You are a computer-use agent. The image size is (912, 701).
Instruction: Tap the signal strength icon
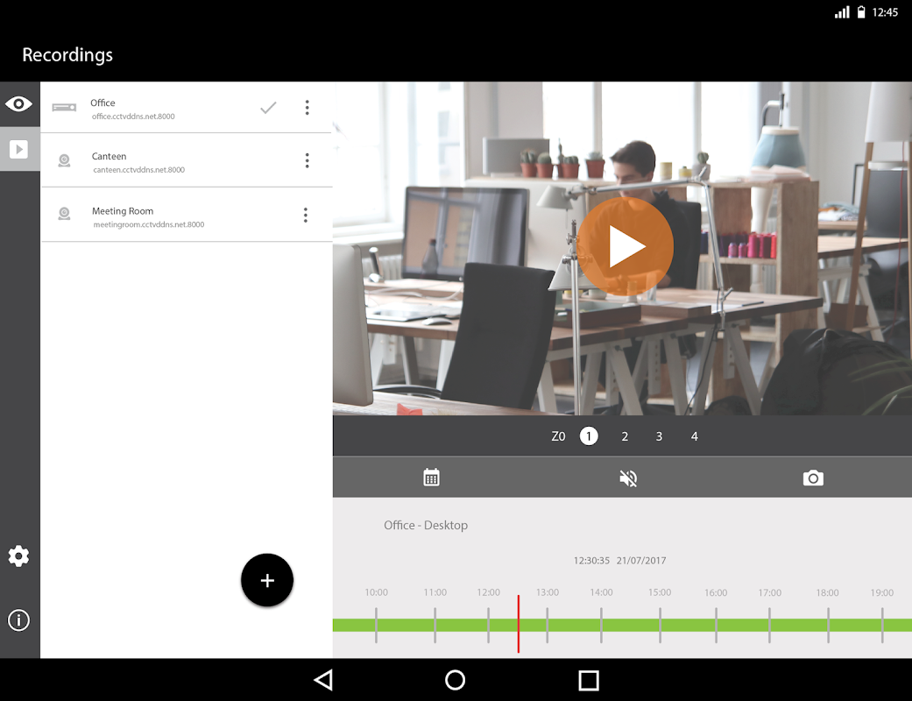842,11
